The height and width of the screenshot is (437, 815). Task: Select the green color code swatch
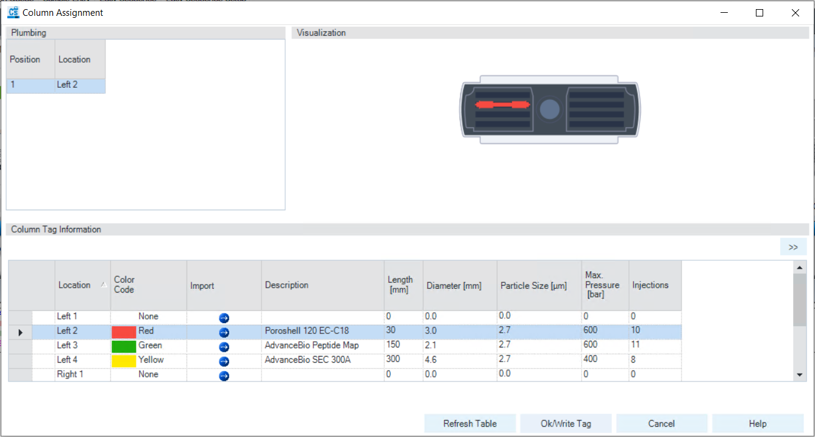(x=124, y=346)
